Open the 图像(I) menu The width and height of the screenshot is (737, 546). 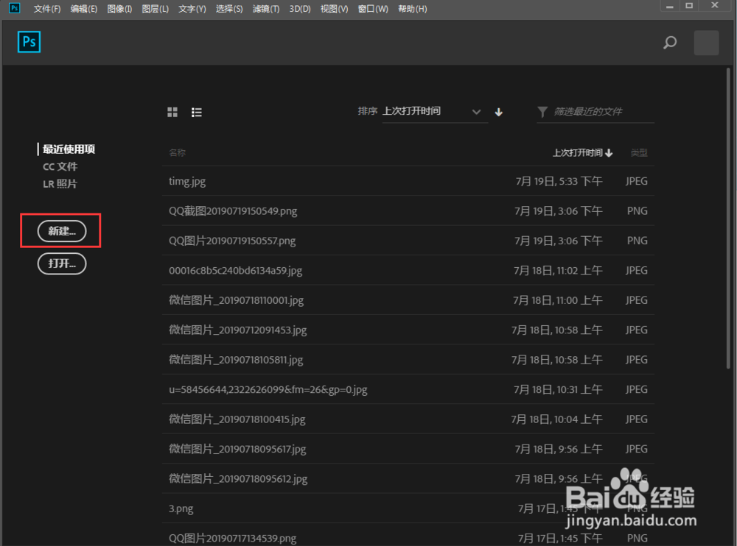[119, 9]
